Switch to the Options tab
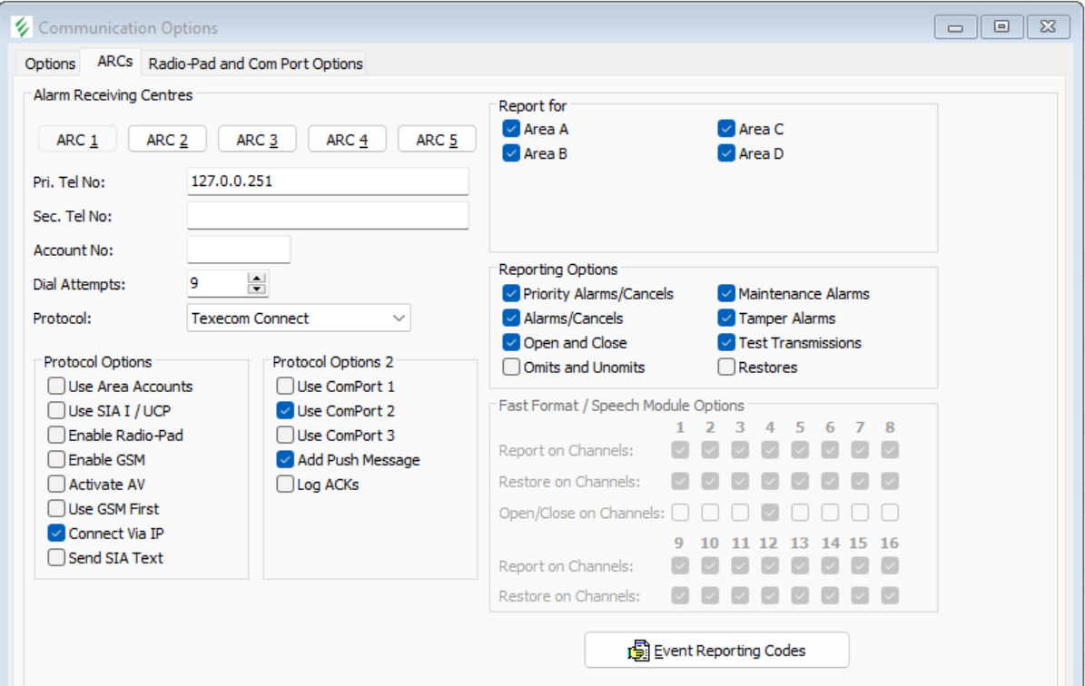1085x686 pixels. pos(50,64)
